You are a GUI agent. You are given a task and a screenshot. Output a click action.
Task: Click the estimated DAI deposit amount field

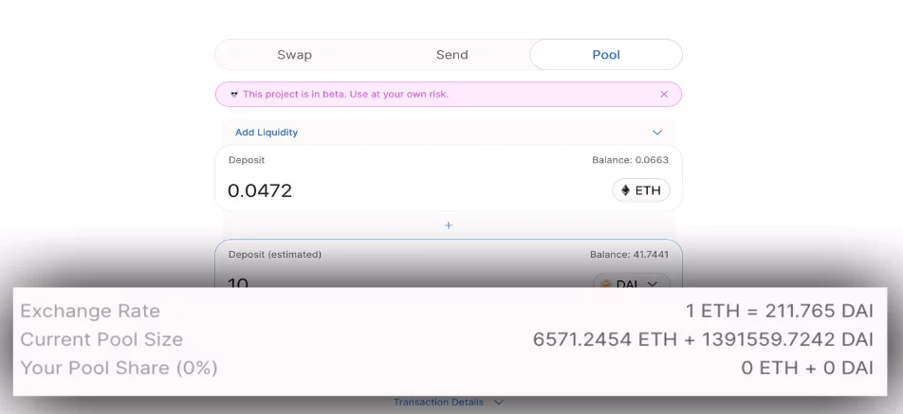pos(379,282)
